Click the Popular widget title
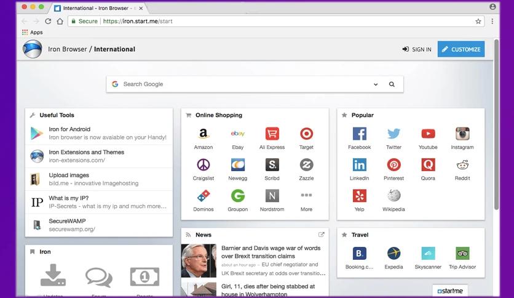 [362, 115]
